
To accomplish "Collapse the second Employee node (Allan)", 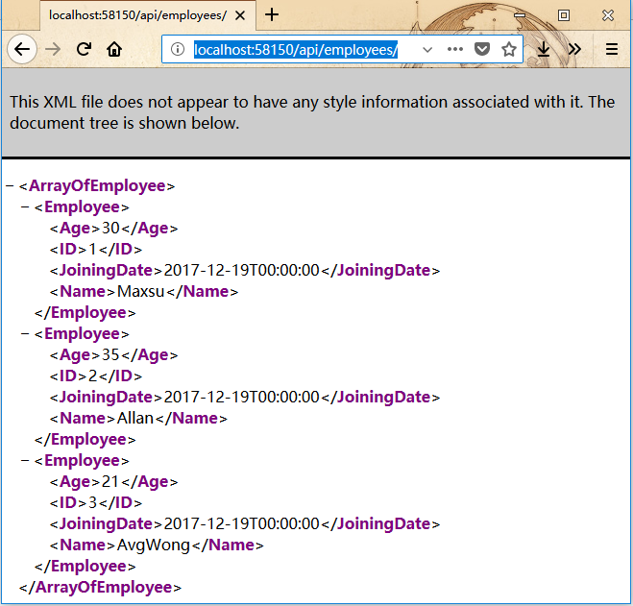I will [x=25, y=334].
